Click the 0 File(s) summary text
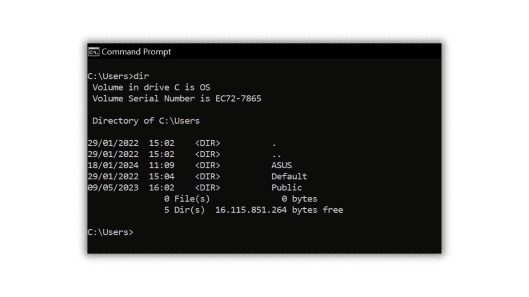529x297 pixels. 187,199
